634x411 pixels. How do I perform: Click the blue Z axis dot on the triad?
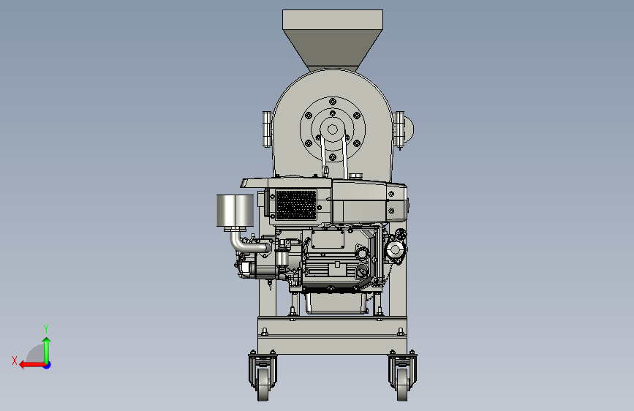48,365
